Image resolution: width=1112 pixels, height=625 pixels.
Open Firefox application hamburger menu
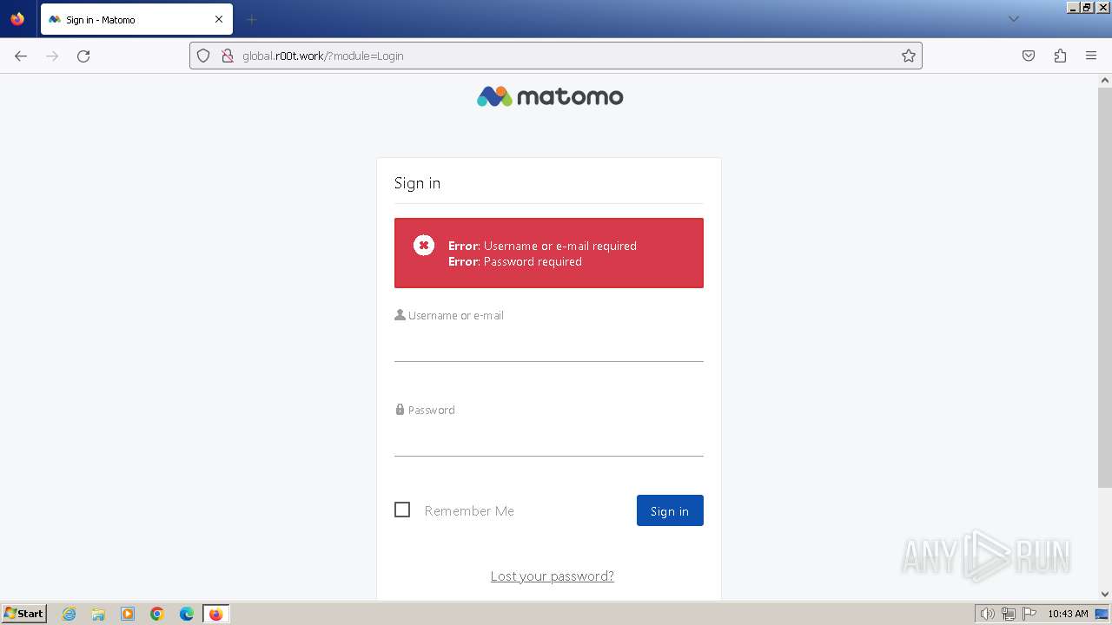pos(1091,56)
